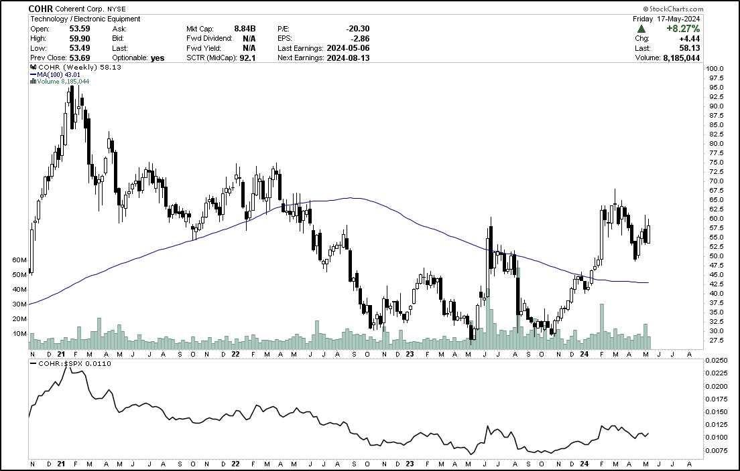Click the 10M volume axis label
Image resolution: width=740 pixels, height=471 pixels.
point(20,333)
